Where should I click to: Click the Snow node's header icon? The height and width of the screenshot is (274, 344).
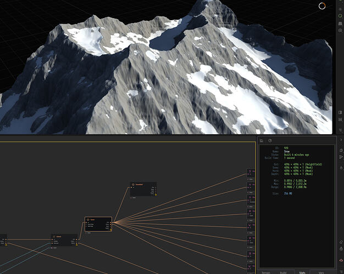click(x=88, y=220)
